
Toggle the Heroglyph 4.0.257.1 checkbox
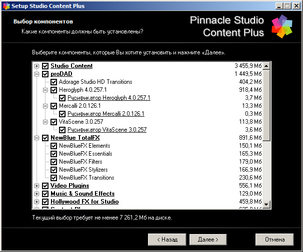coord(53,90)
